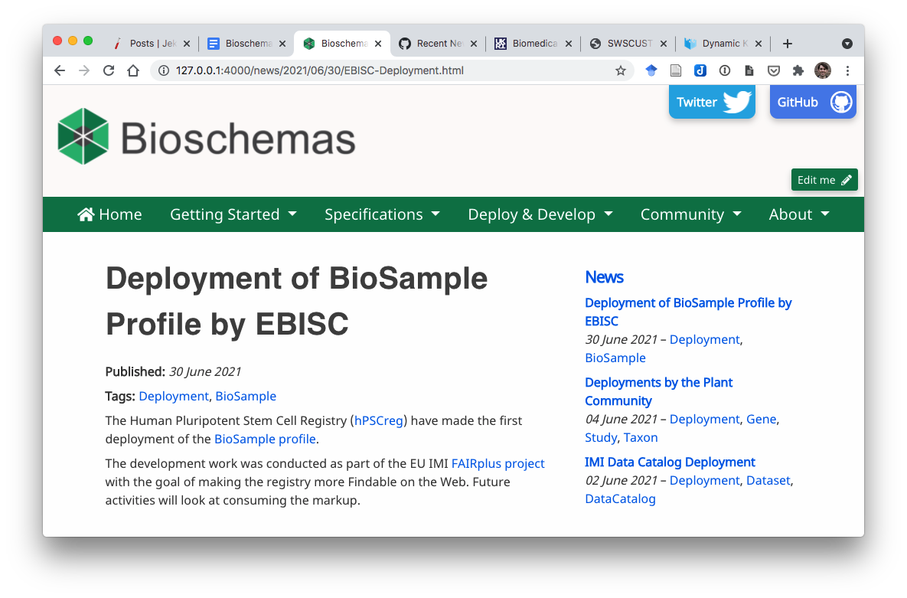The image size is (907, 598).
Task: Click the DataCatalog tag in the sidebar
Action: (x=620, y=499)
